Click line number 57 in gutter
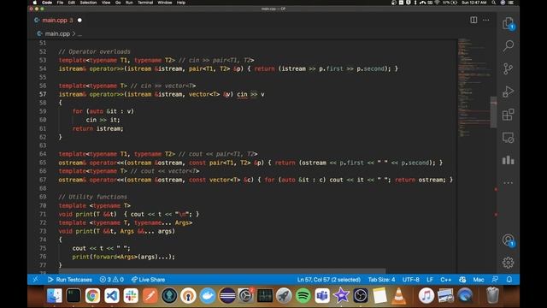This screenshot has width=547, height=308. coord(43,94)
